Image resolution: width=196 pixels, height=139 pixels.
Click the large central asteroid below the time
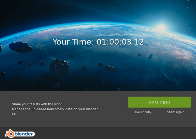coord(59,67)
